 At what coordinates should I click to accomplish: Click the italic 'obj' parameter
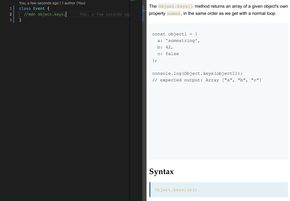pyautogui.click(x=191, y=190)
